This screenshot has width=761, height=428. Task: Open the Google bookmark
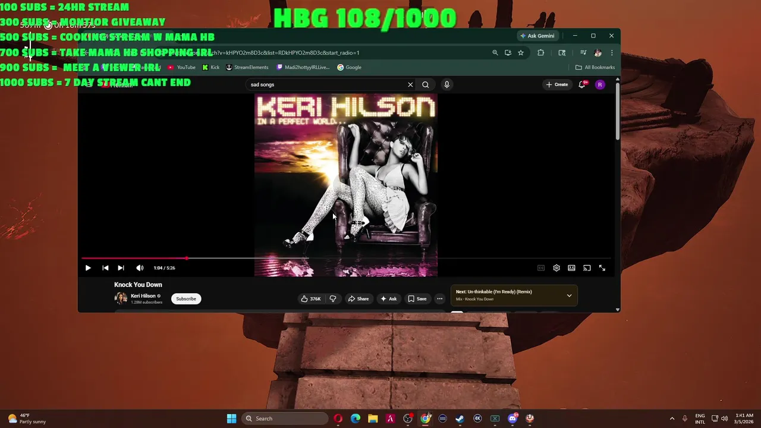coord(350,68)
